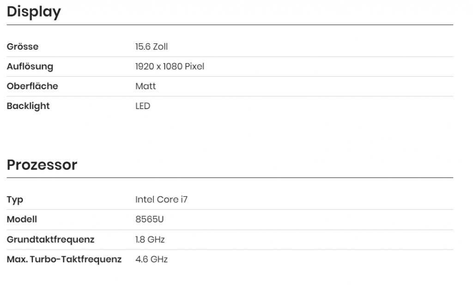Click the 4.6 GHz value
Image resolution: width=473 pixels, height=285 pixels.
[x=151, y=260]
